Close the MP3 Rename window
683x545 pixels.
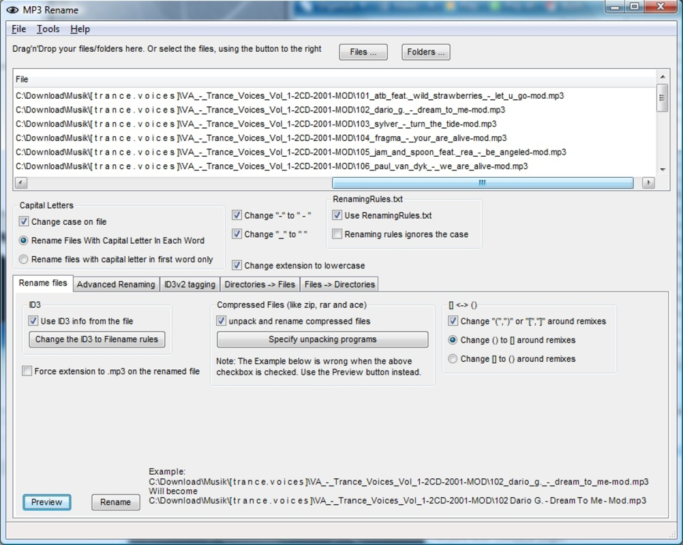pyautogui.click(x=661, y=7)
